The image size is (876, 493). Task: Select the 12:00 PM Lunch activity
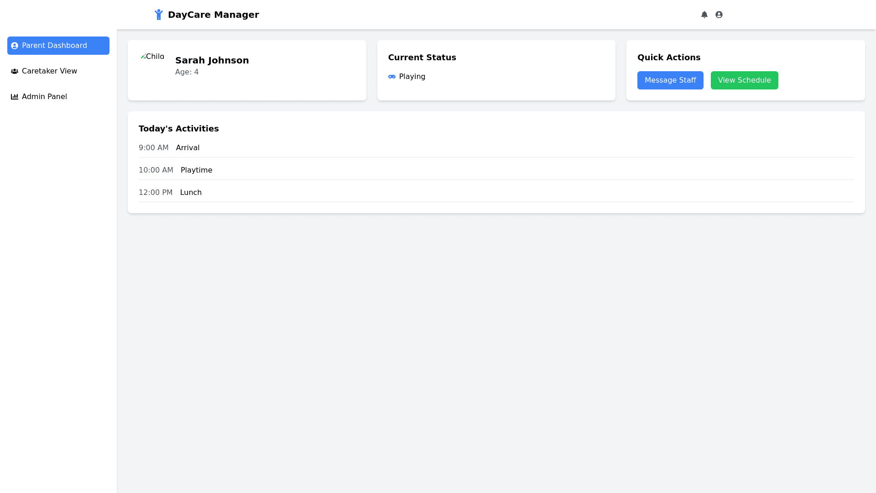(191, 193)
